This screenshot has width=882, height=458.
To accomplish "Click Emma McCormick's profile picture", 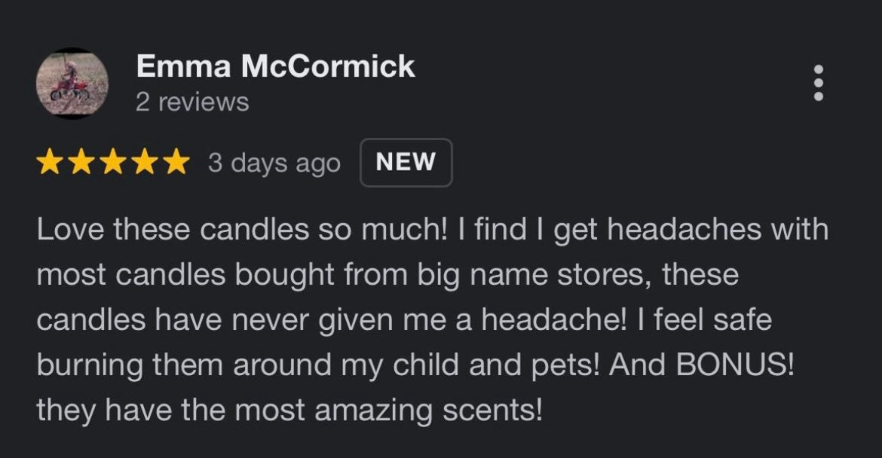I will tap(72, 83).
